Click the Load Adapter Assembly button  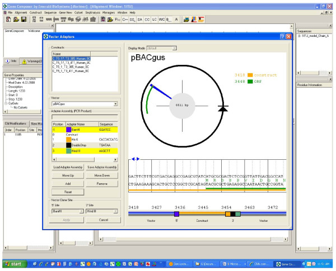(x=68, y=167)
